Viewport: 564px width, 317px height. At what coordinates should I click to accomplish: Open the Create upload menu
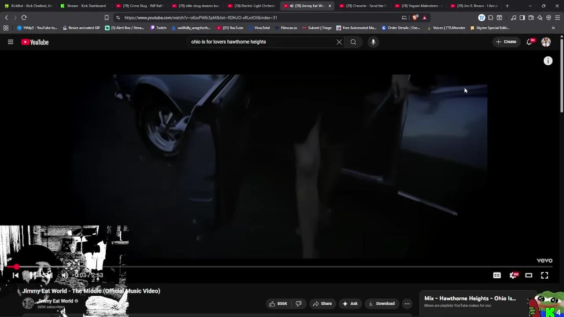[506, 42]
